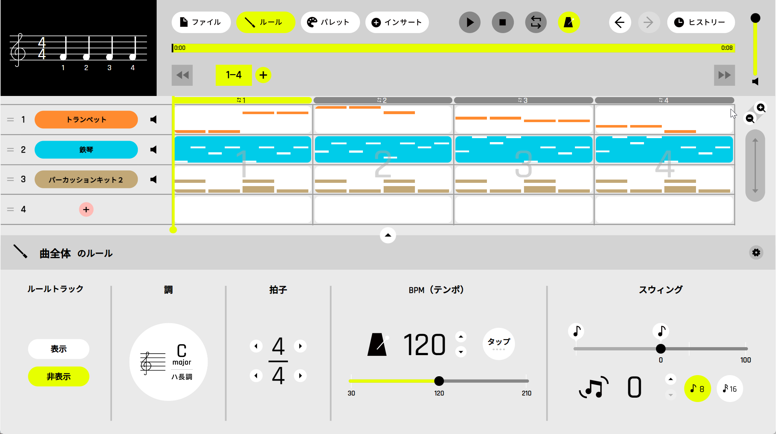Increase BPM with up arrow
Viewport: 776px width, 434px height.
(x=461, y=337)
